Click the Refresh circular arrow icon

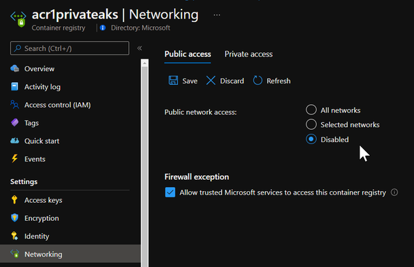[x=257, y=80]
